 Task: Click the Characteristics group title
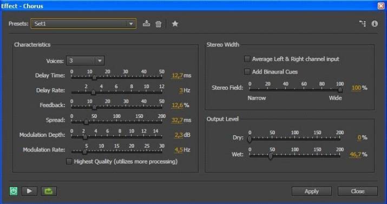coord(32,45)
